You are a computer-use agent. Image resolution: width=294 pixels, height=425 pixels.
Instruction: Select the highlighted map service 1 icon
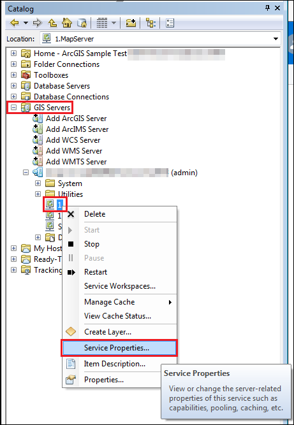tap(50, 205)
